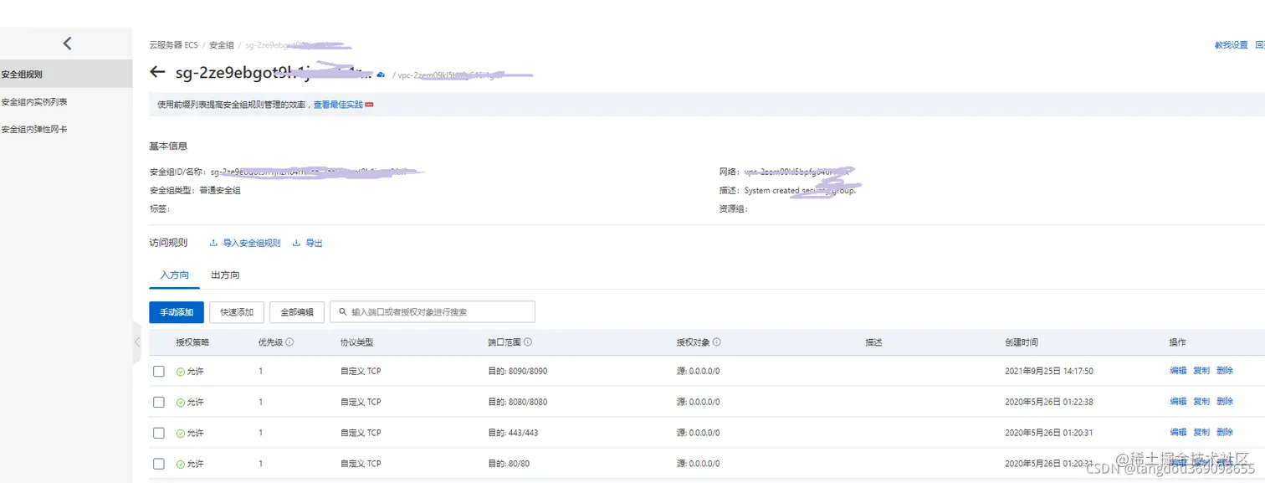Screen dimensions: 1265x483
Task: Collapse the left sidebar with the chevron
Action: (x=68, y=44)
